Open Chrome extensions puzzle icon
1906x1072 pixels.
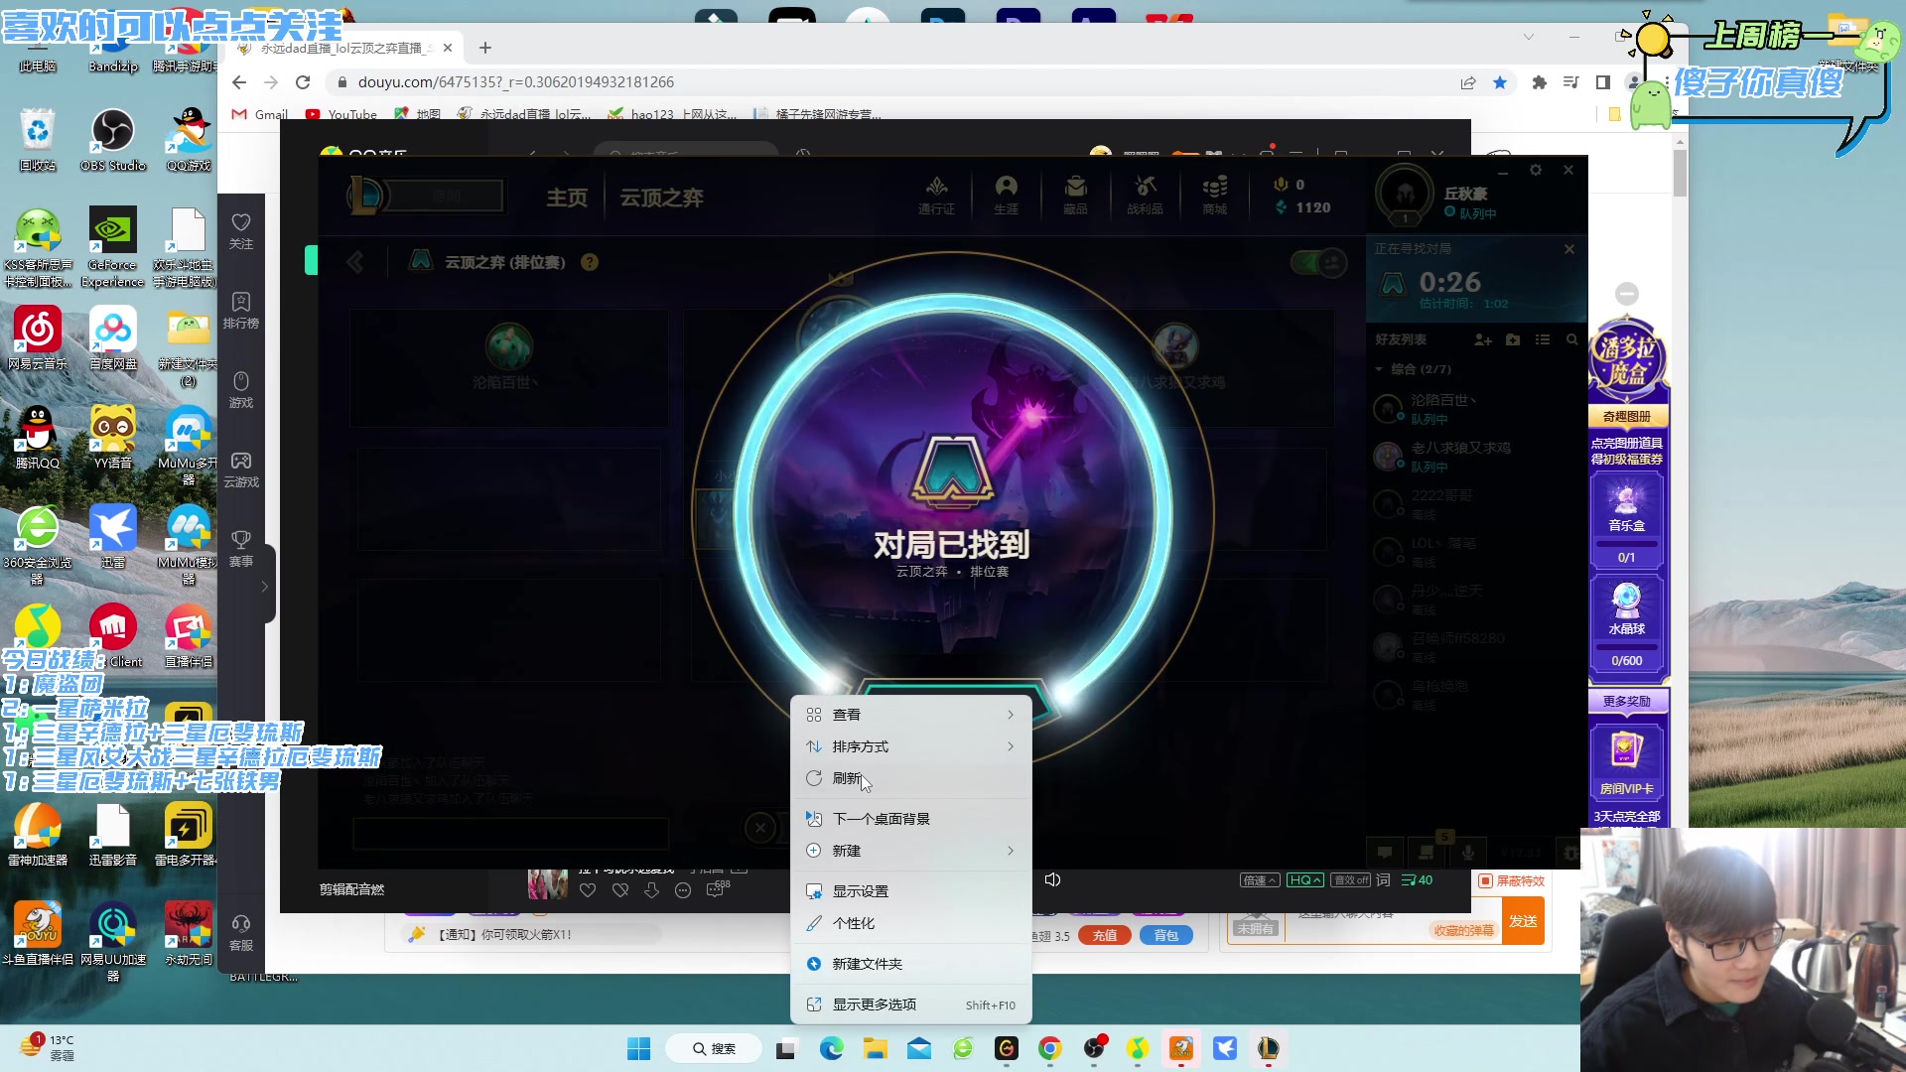point(1540,82)
